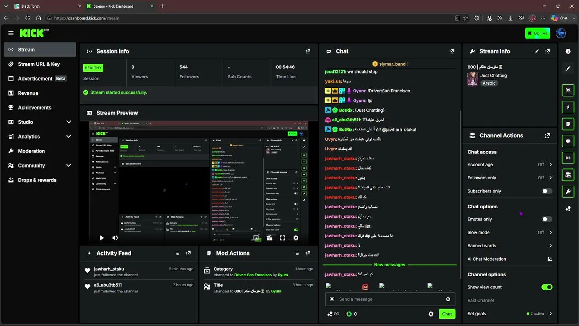
Task: Open Banned words settings
Action: [510, 246]
